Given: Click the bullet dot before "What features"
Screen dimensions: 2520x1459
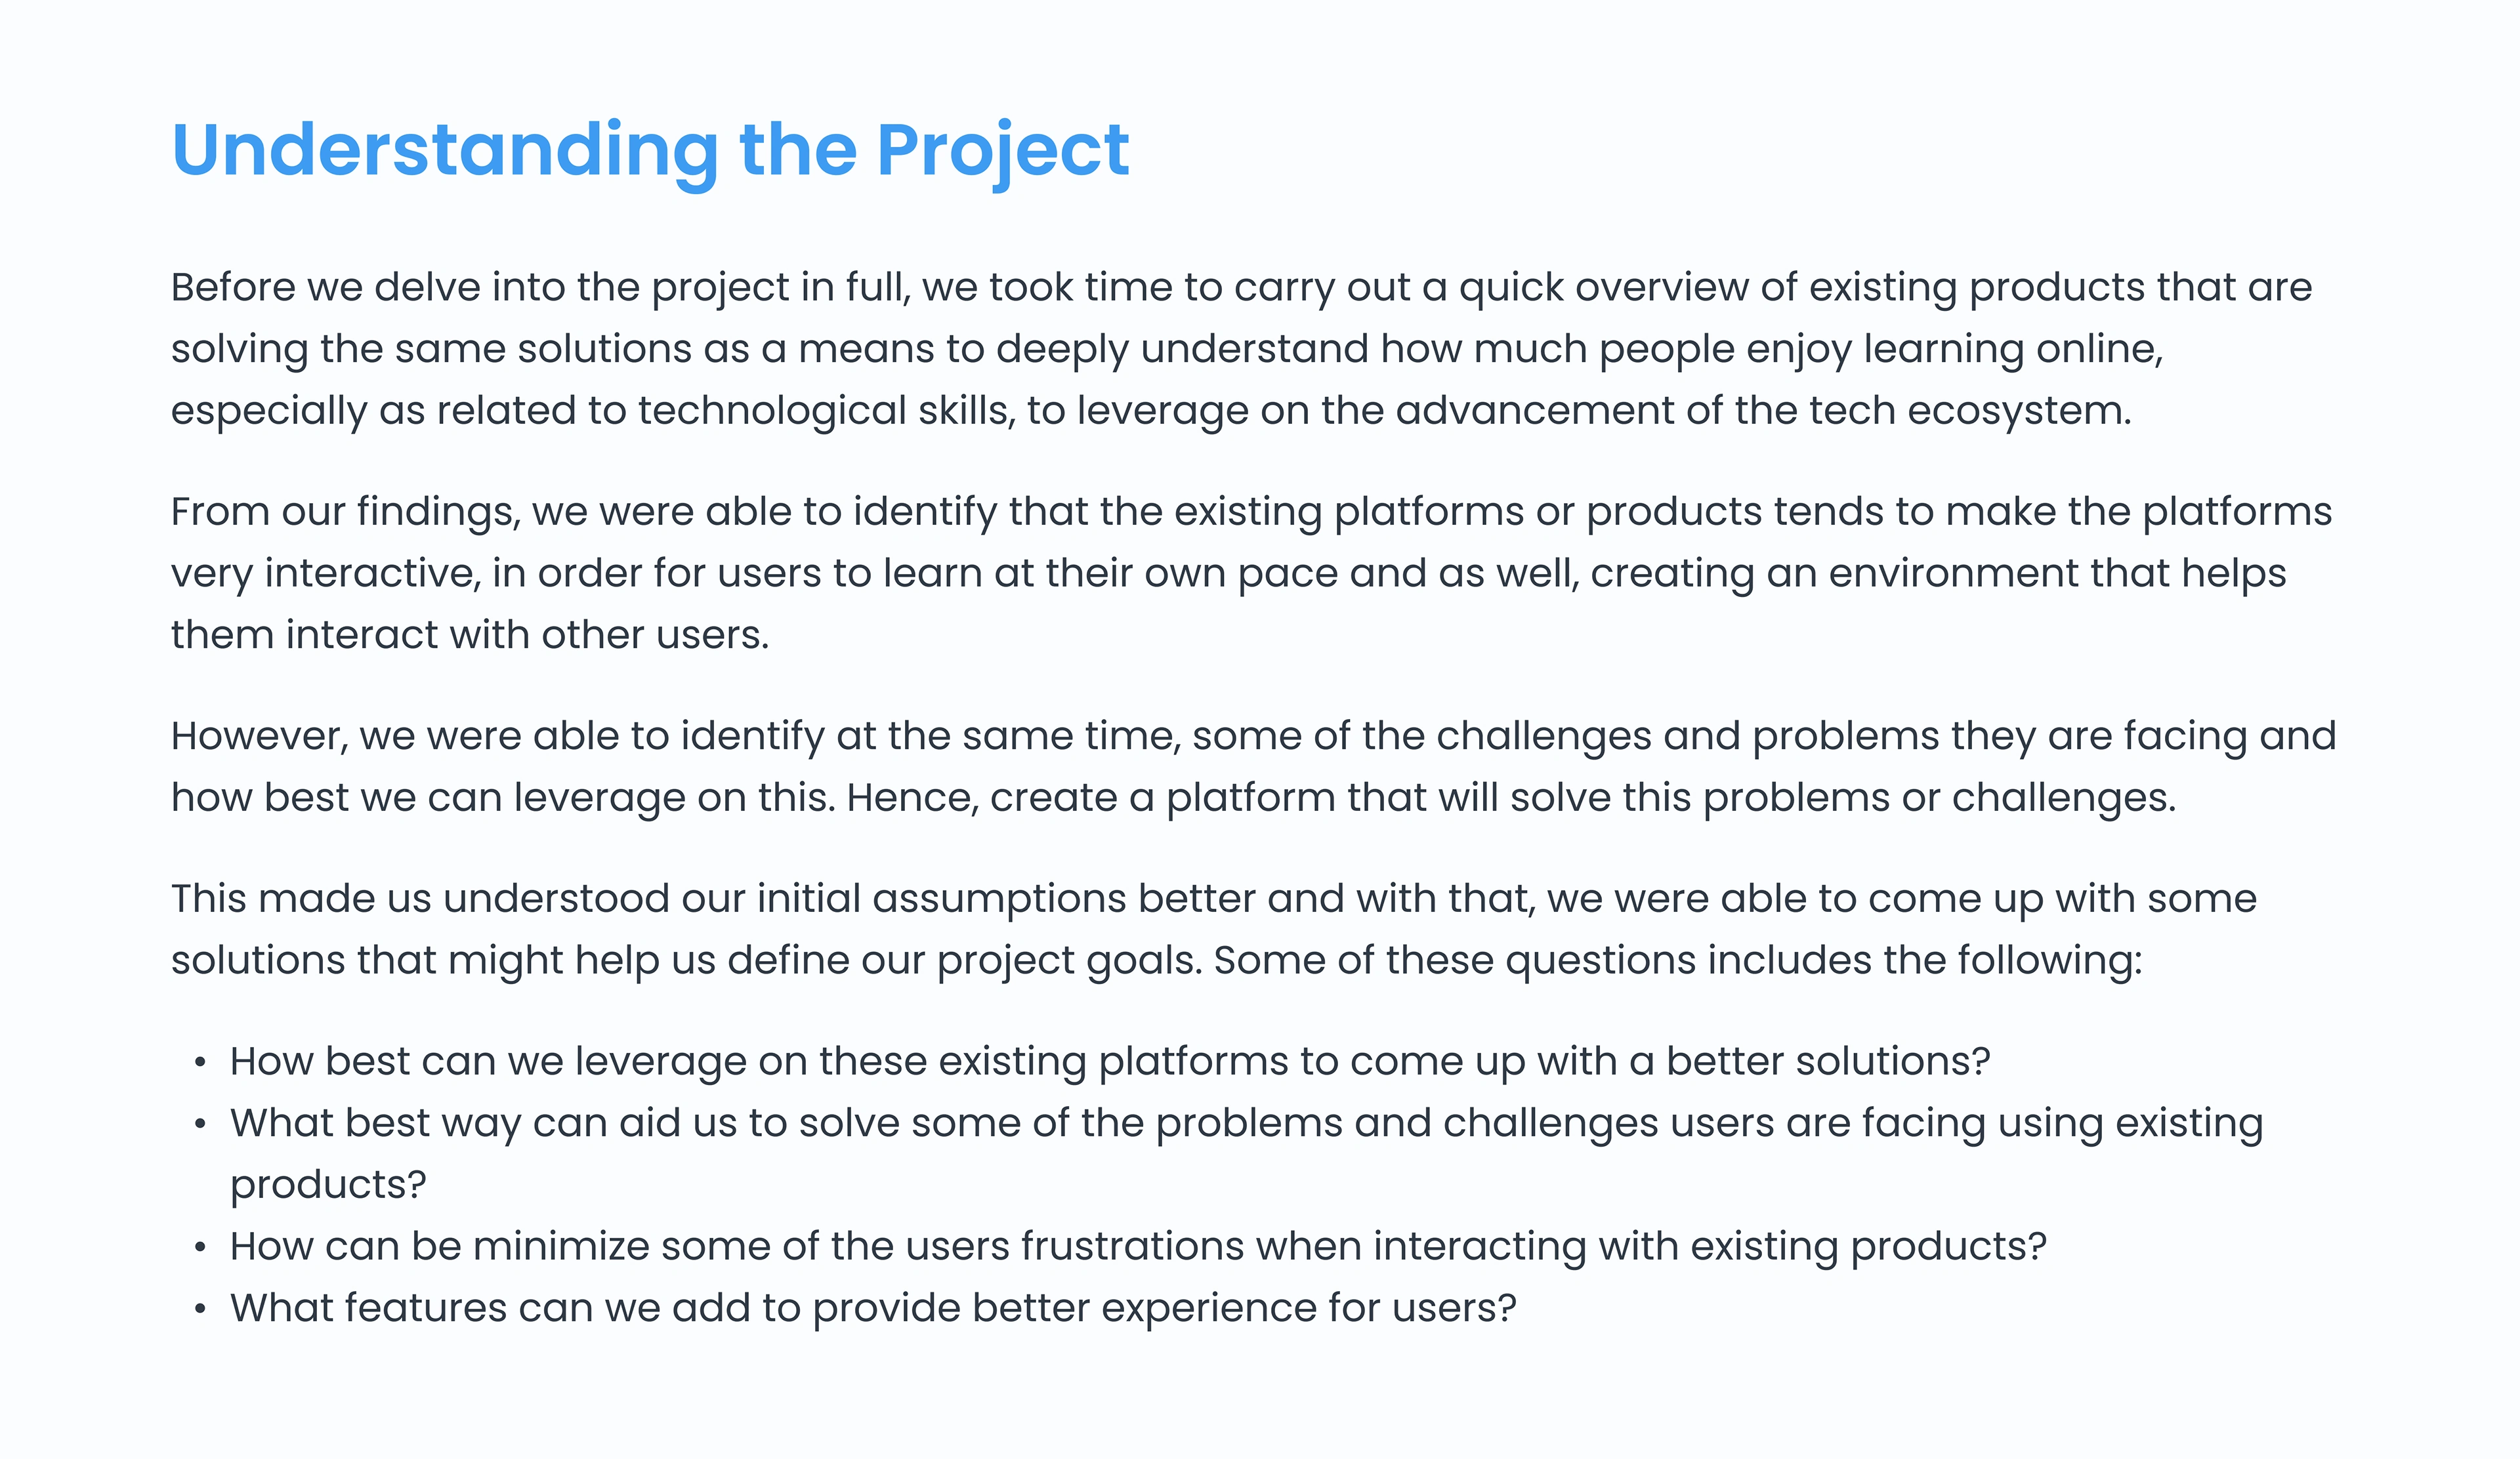Looking at the screenshot, I should [201, 1309].
